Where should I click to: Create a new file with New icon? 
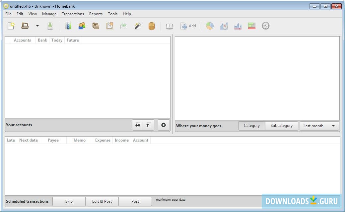(11, 26)
